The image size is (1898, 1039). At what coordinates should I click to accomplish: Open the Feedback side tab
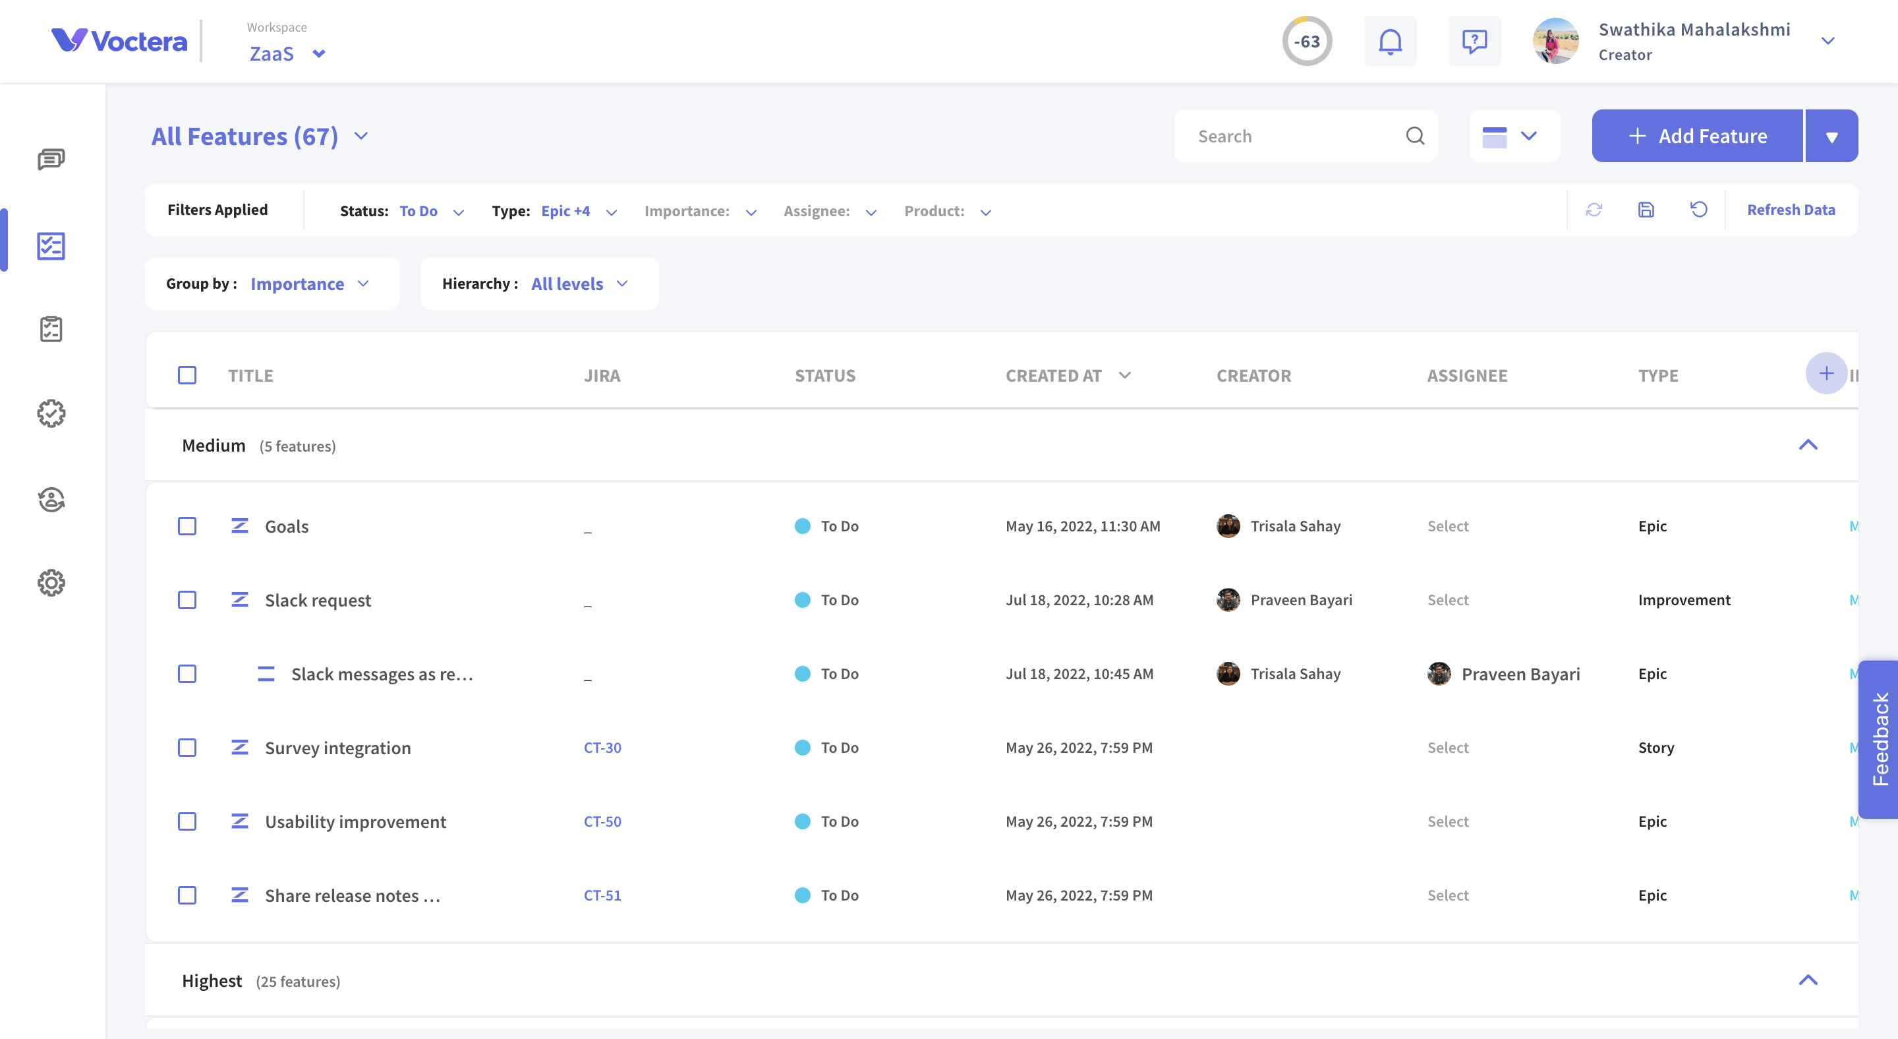pos(1879,739)
